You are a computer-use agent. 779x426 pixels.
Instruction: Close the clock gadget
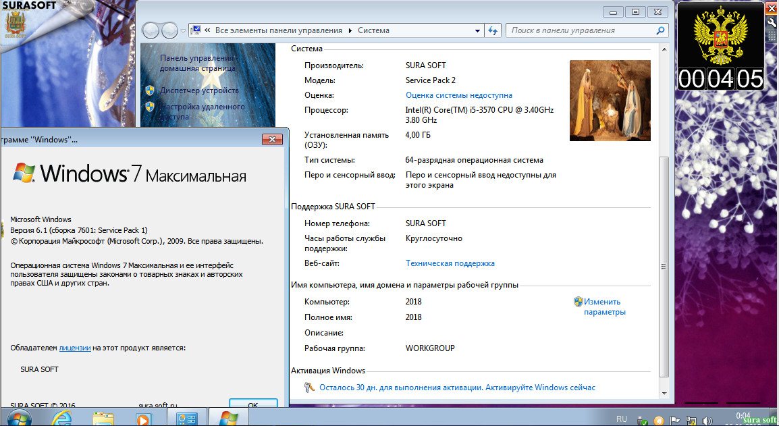(772, 7)
